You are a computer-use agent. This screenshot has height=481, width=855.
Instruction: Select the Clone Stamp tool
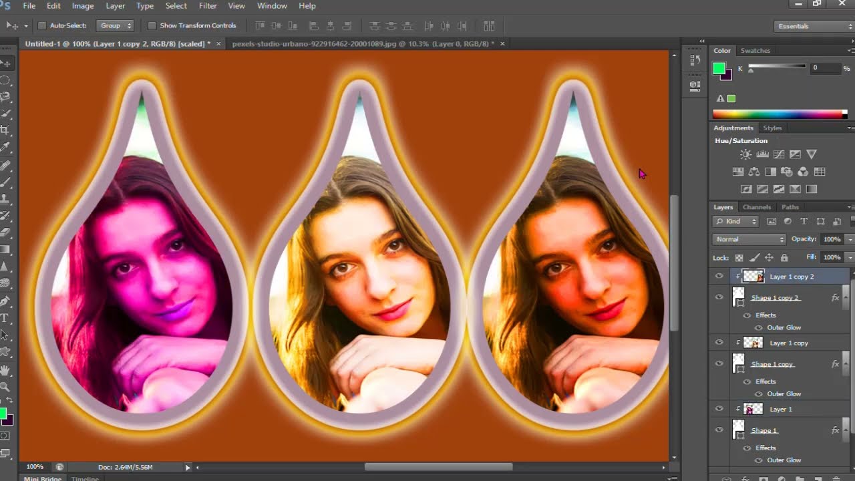[x=5, y=199]
